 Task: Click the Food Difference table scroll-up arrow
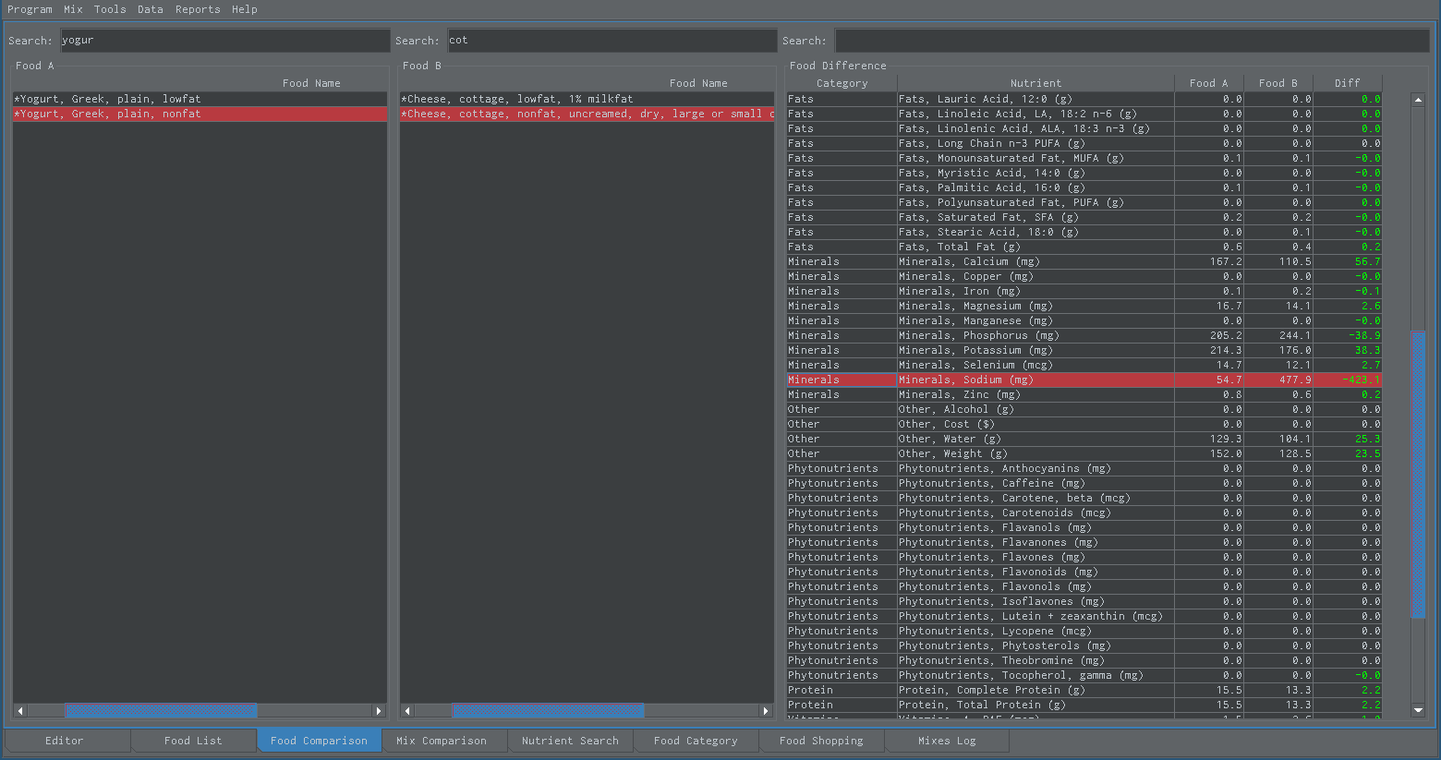pos(1418,100)
